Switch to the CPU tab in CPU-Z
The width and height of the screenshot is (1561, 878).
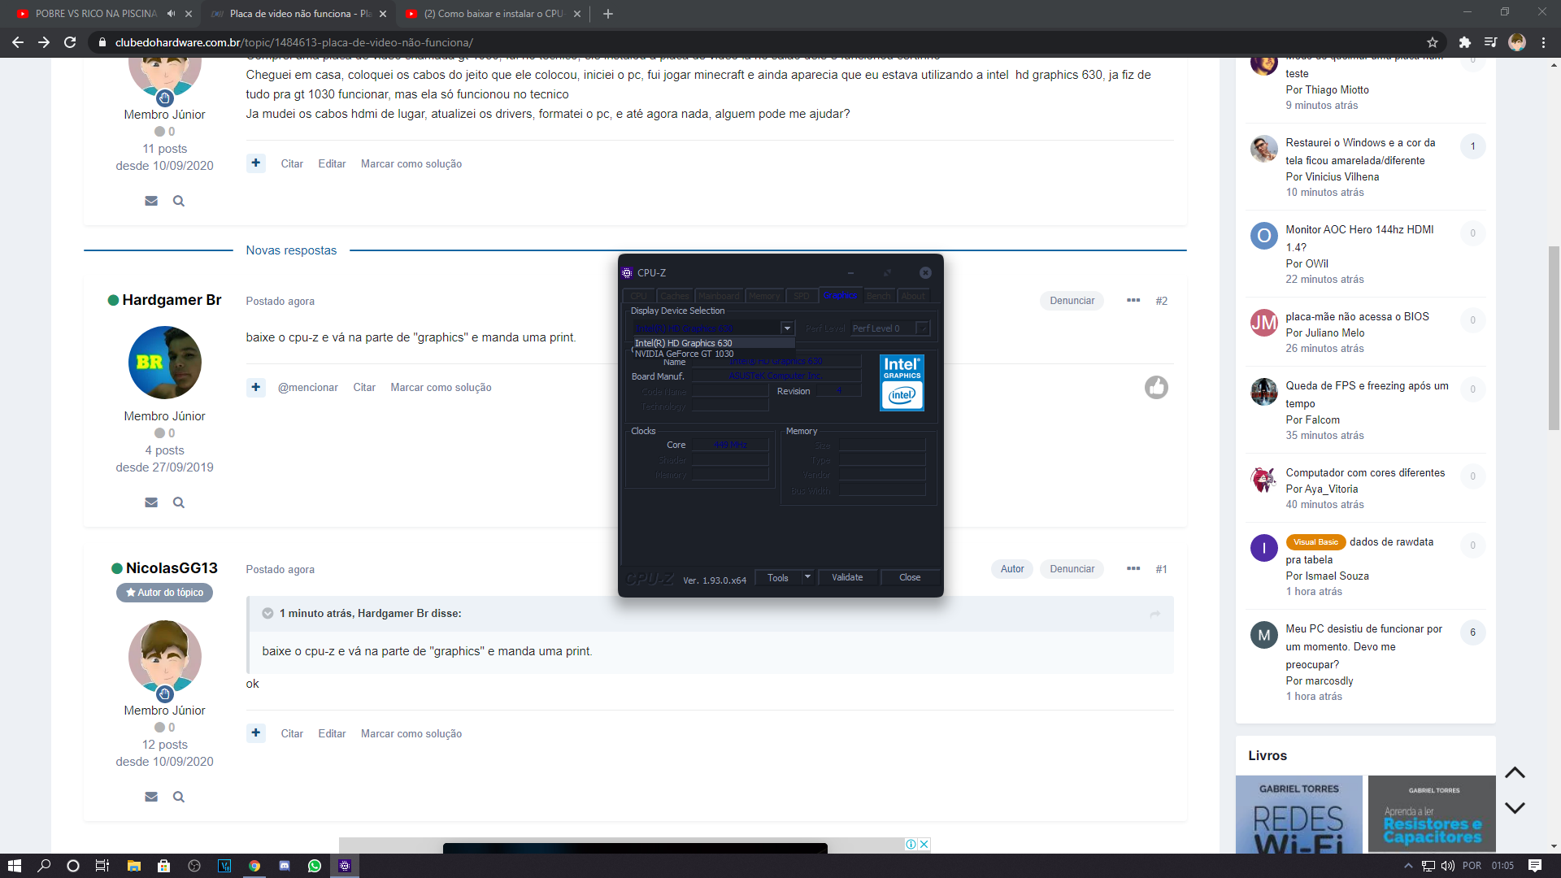pos(638,296)
